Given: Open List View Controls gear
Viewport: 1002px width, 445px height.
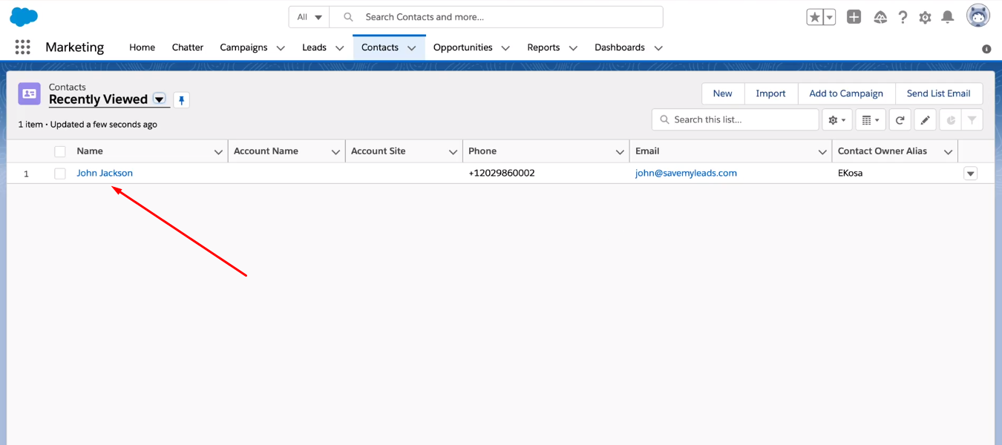Looking at the screenshot, I should 837,120.
